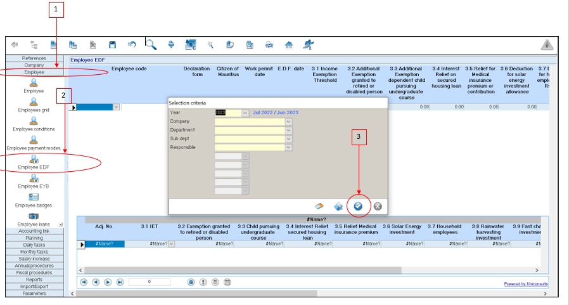Click the save floppy disk toolbar icon
The width and height of the screenshot is (569, 305).
(x=112, y=45)
